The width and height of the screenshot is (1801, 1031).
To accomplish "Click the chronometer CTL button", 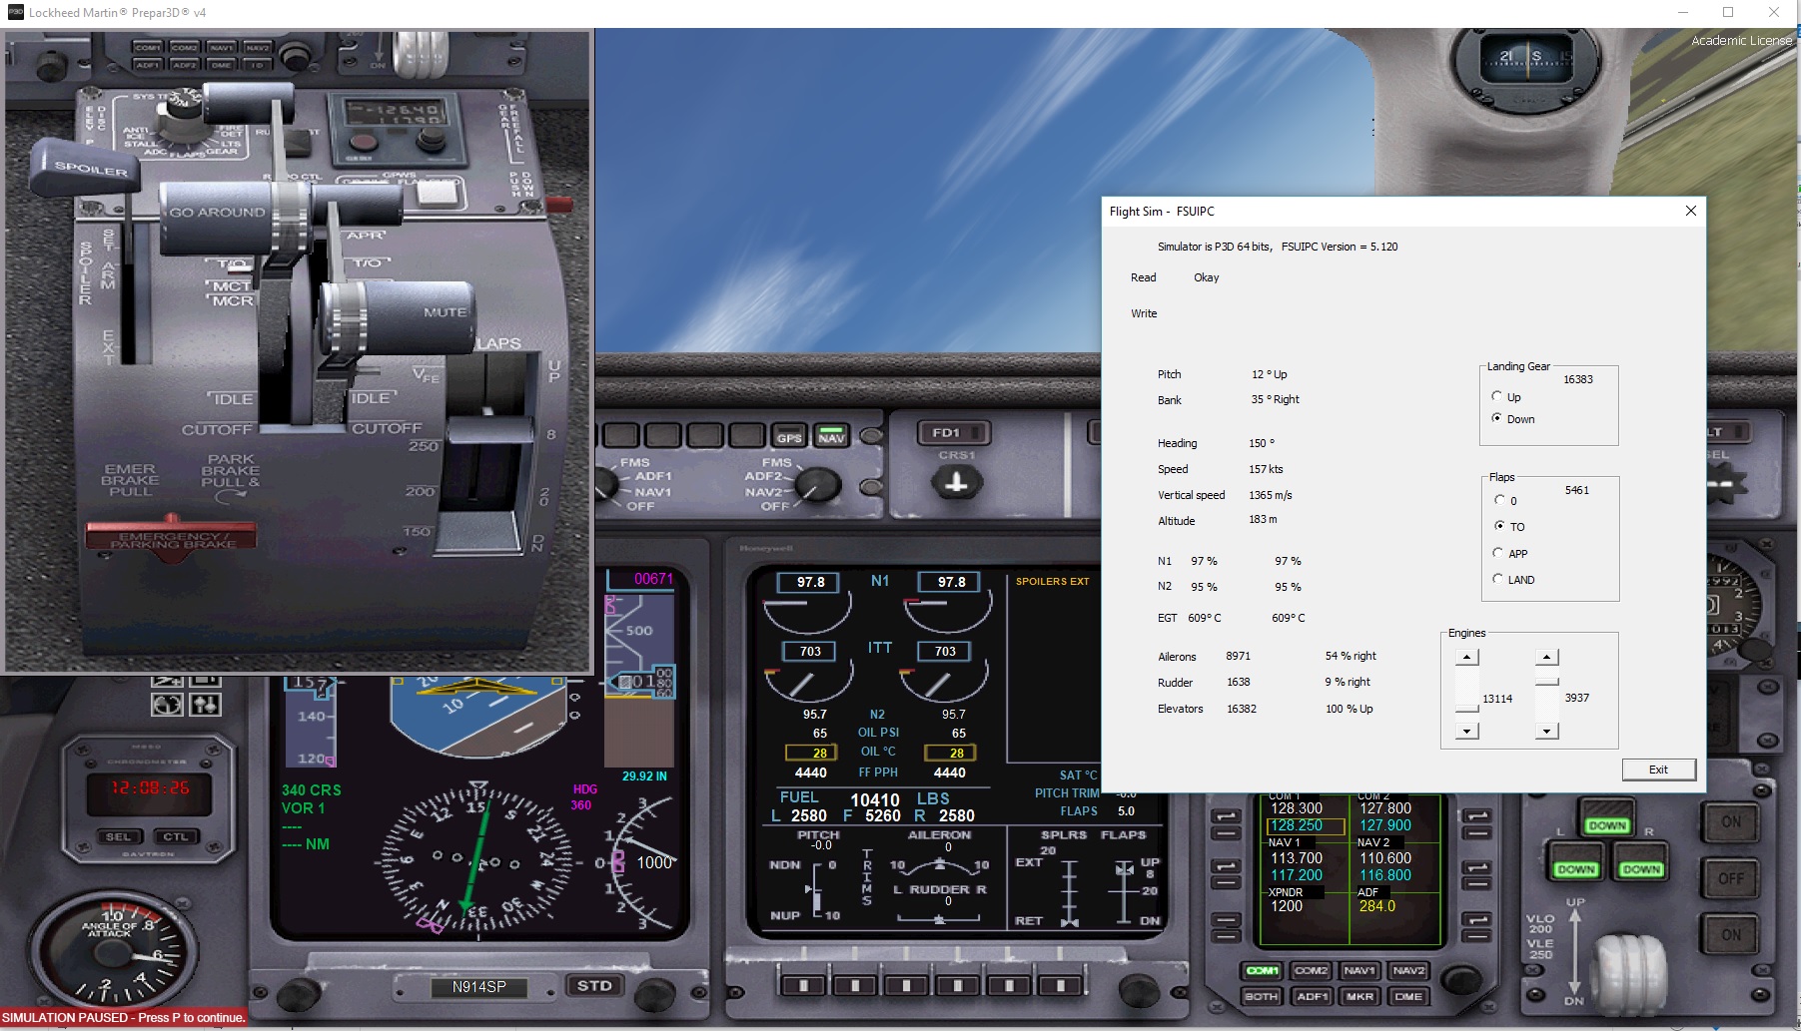I will (x=176, y=836).
